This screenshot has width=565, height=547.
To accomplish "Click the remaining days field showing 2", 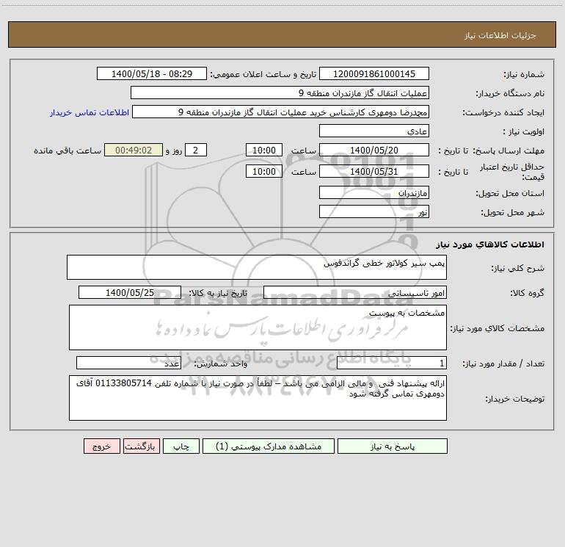I will [x=196, y=150].
